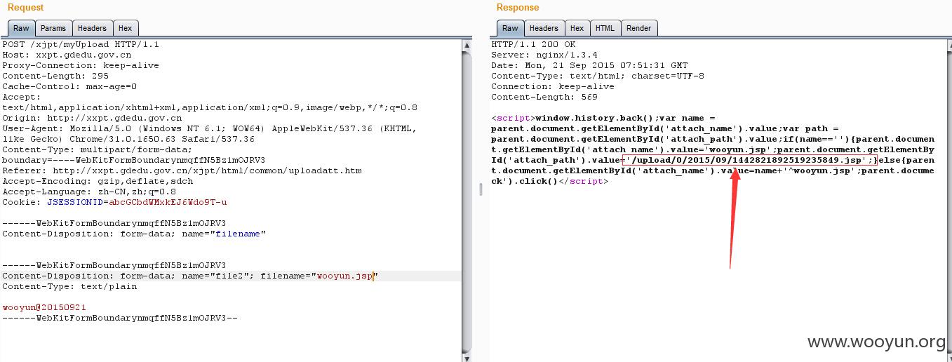Select the Request Raw tab
Image resolution: width=952 pixels, height=362 pixels.
click(21, 28)
